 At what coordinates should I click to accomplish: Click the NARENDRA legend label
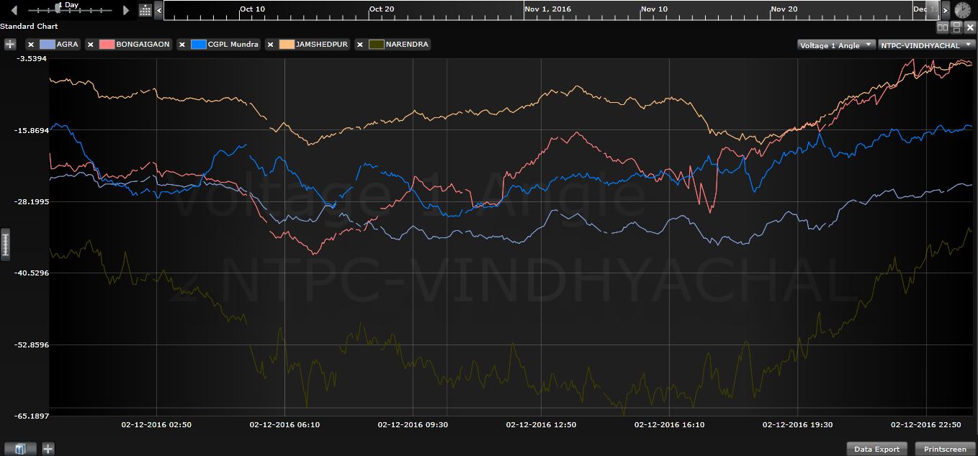click(407, 45)
